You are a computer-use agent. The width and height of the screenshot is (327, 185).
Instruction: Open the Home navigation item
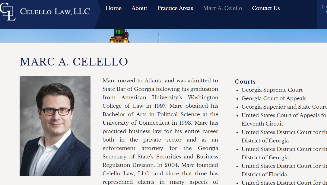[113, 8]
